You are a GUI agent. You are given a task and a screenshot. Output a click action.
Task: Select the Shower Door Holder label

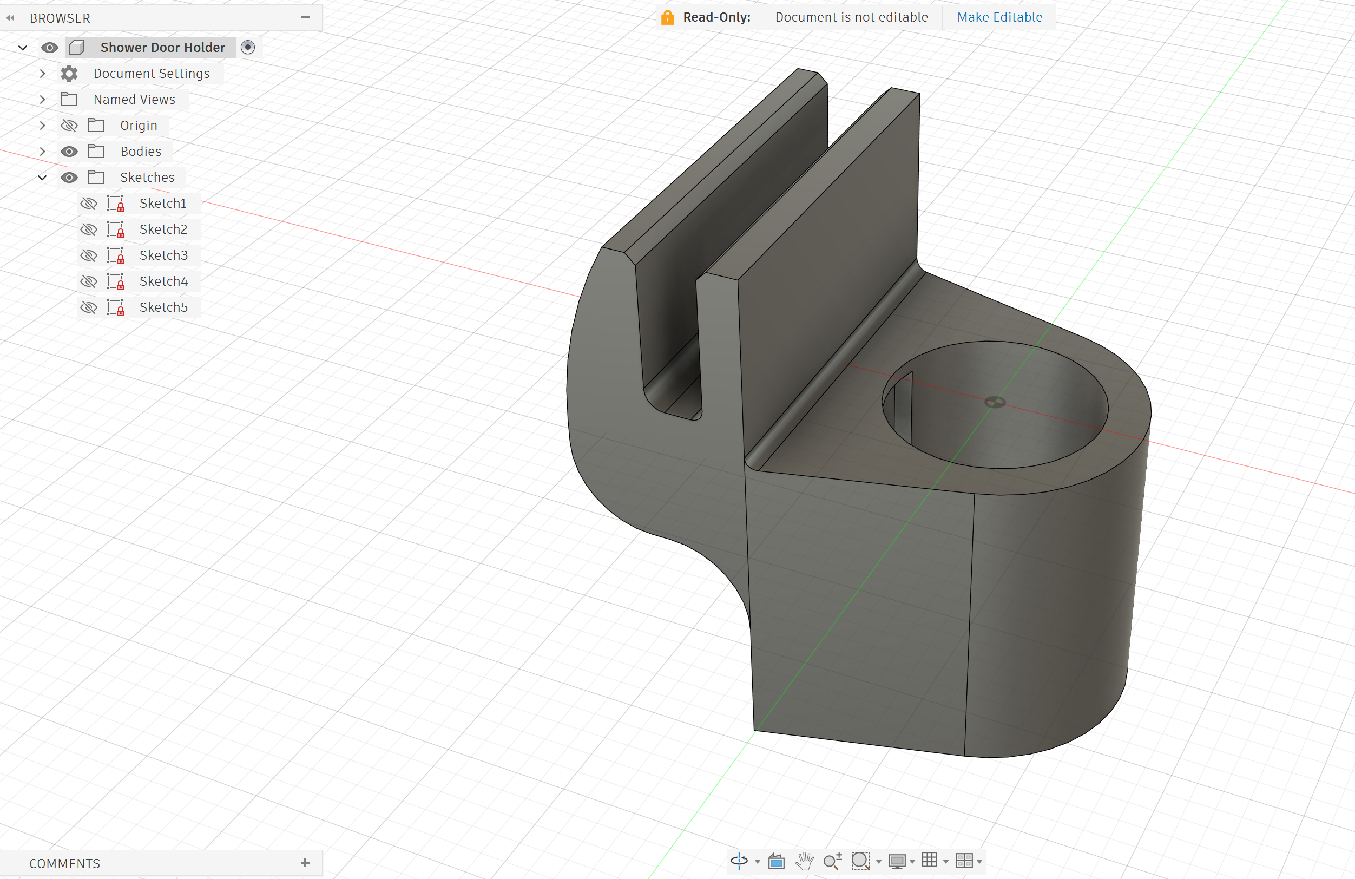click(163, 47)
